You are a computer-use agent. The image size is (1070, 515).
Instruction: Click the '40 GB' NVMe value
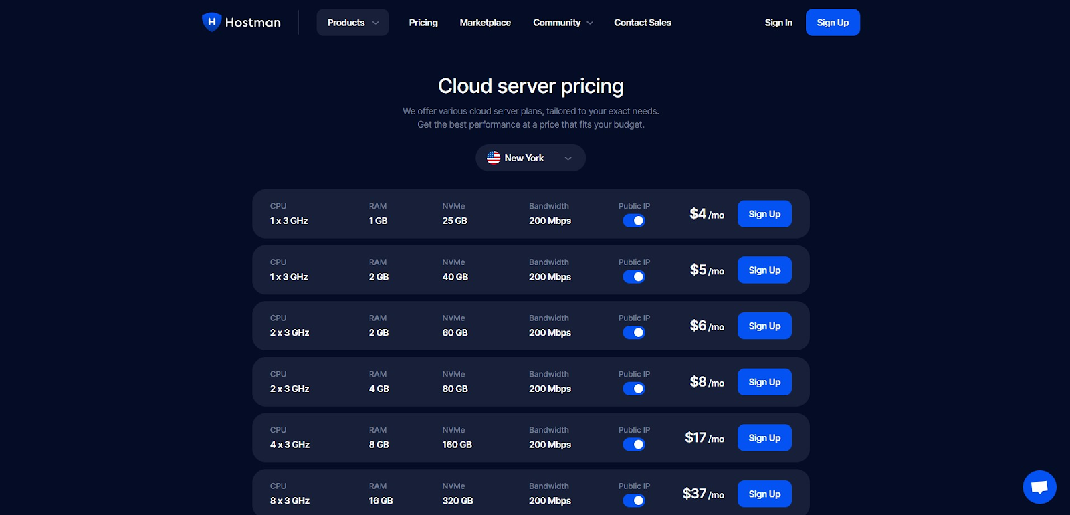(x=455, y=277)
